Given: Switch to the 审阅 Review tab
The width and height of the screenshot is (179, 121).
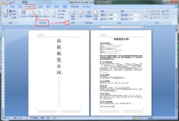Looking at the screenshot, I should pyautogui.click(x=56, y=7).
